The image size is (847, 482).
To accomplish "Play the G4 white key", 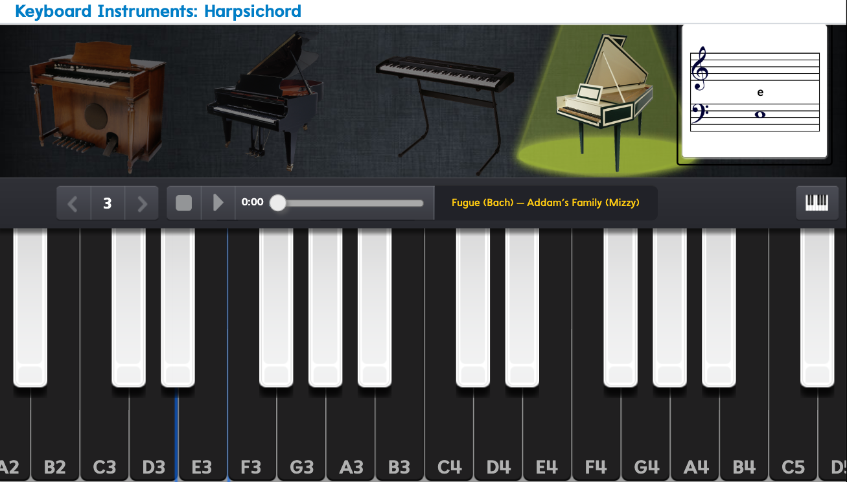I will coord(646,434).
